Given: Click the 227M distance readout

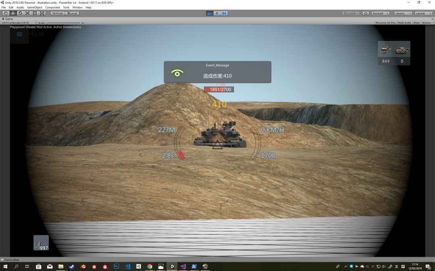Looking at the screenshot, I should [x=166, y=130].
